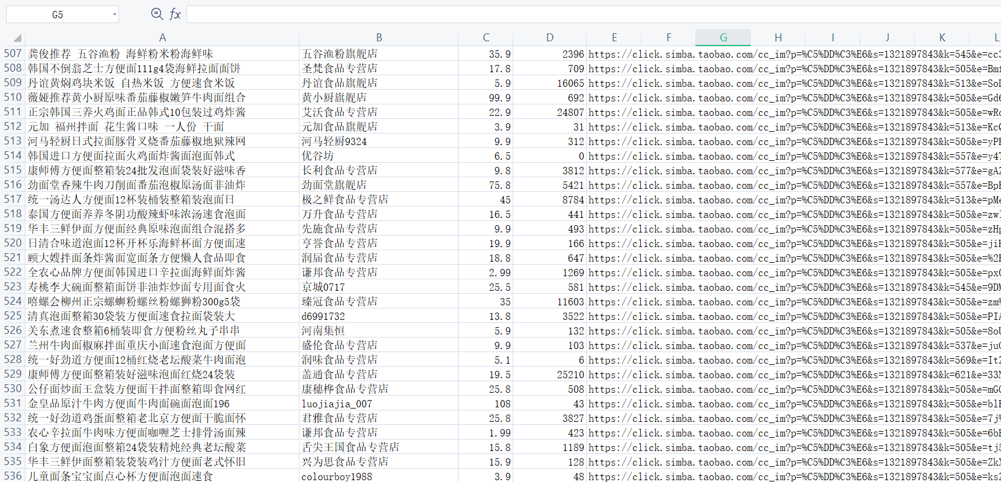1001x482 pixels.
Task: Click cell containing d6991732
Action: click(x=378, y=316)
